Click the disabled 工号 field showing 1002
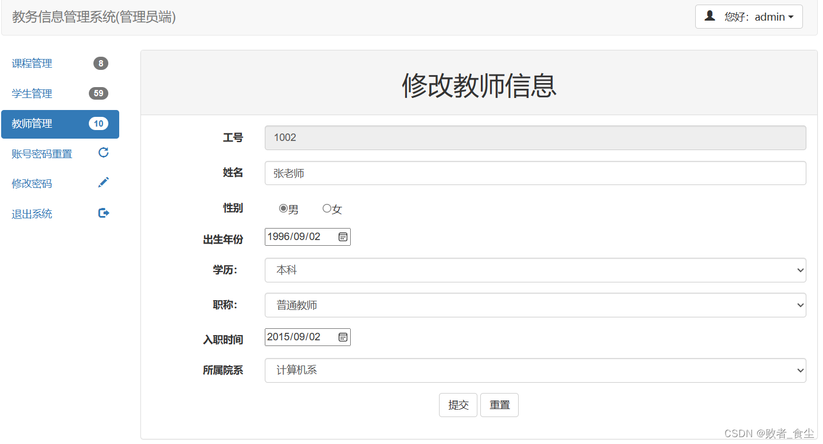This screenshot has height=444, width=823. pyautogui.click(x=535, y=137)
